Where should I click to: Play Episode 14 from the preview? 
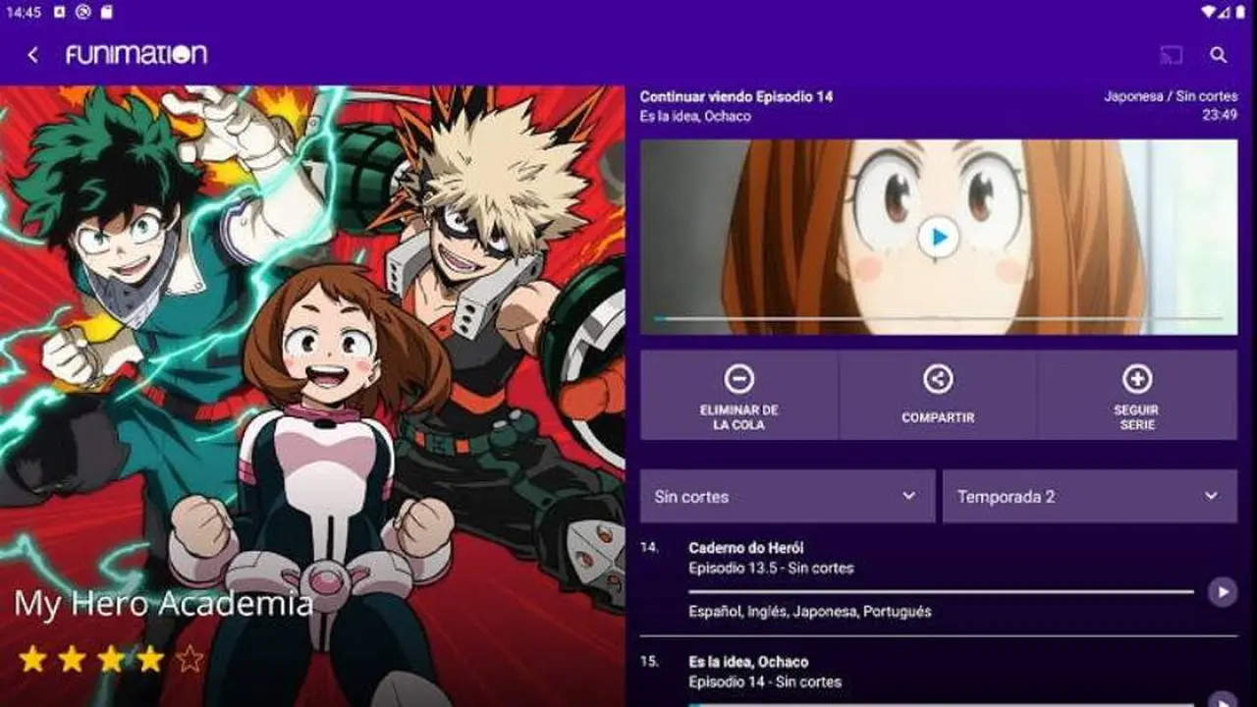click(939, 237)
